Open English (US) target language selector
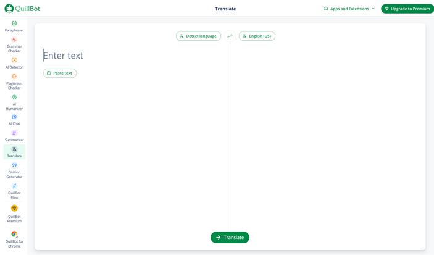 (257, 36)
